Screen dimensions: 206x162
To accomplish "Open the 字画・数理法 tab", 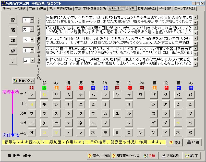I will coord(38,9).
